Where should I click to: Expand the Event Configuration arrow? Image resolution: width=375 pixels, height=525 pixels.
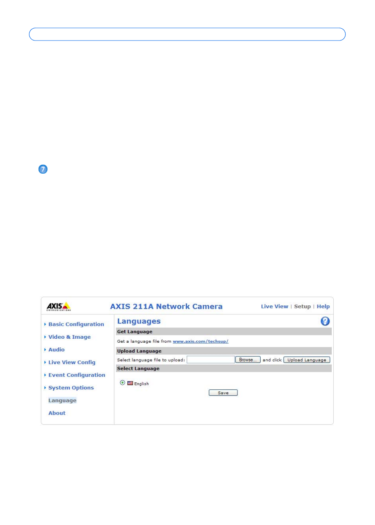pos(45,375)
